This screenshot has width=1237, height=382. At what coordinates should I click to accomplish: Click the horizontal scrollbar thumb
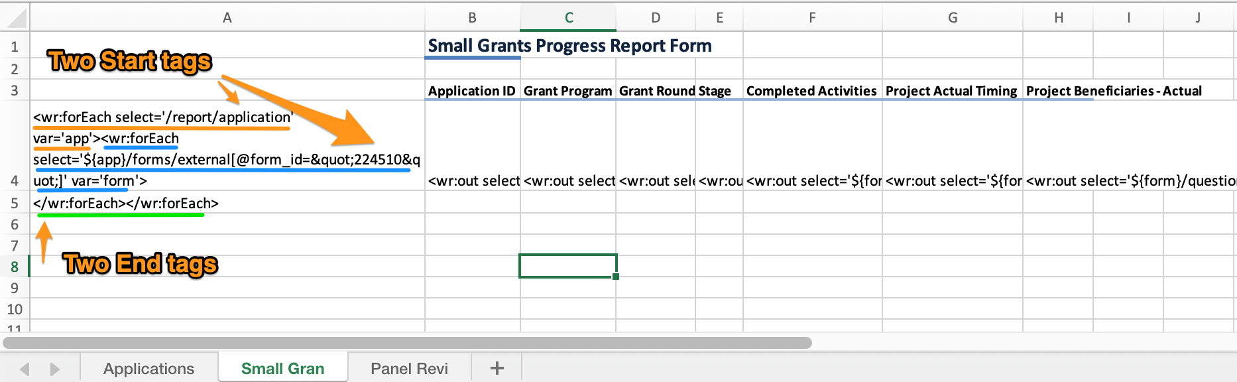[407, 343]
